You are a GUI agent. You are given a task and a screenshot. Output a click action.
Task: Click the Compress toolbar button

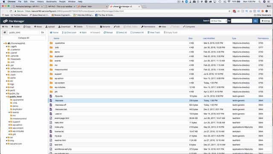click(x=189, y=27)
